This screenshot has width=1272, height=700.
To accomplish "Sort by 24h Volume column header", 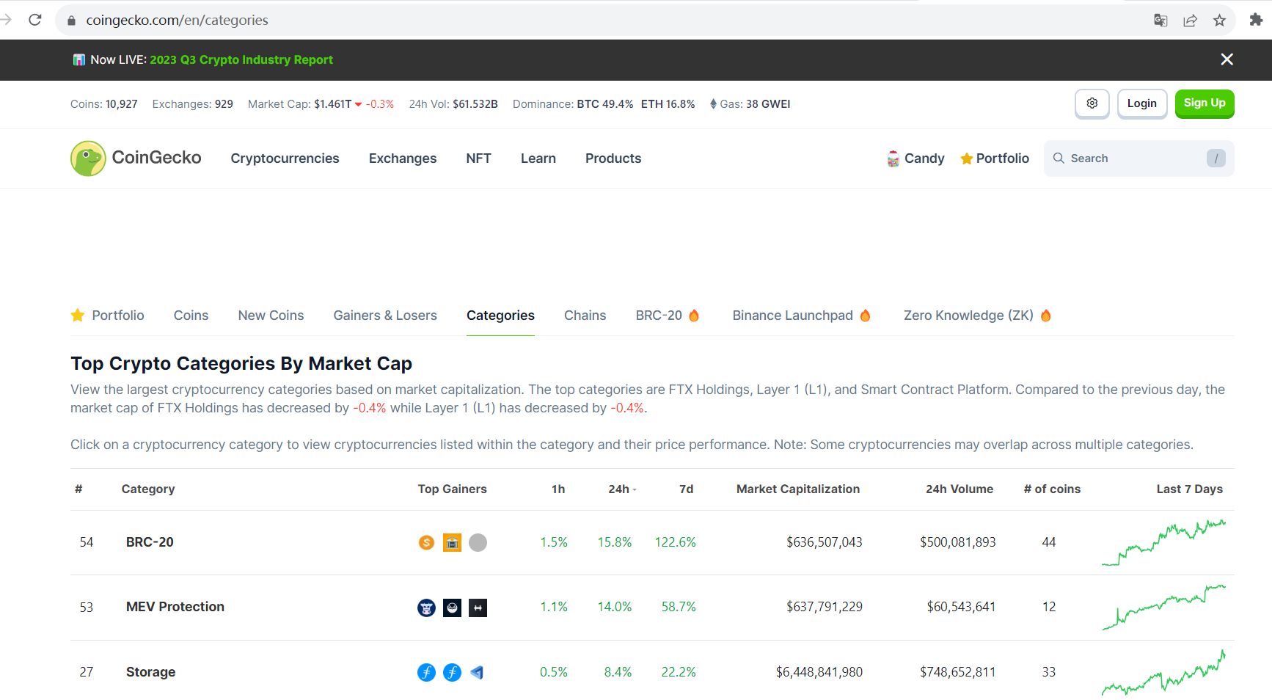I will (x=960, y=489).
